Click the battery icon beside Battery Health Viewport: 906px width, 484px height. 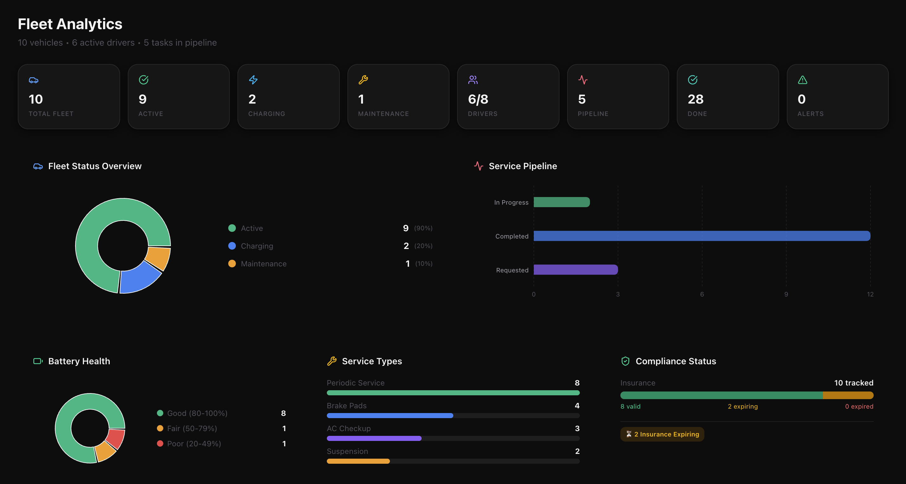tap(38, 361)
